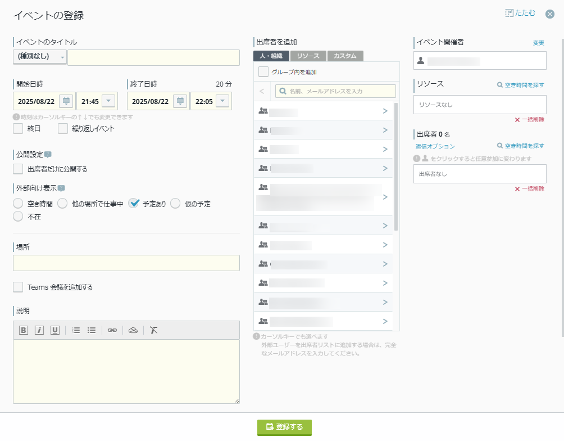Expand the first group in attendee list
The height and width of the screenshot is (441, 564).
click(385, 111)
